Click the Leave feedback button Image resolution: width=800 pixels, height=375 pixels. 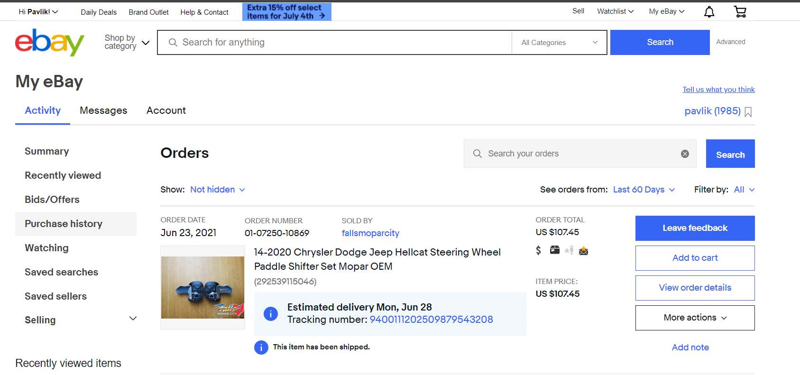click(695, 228)
